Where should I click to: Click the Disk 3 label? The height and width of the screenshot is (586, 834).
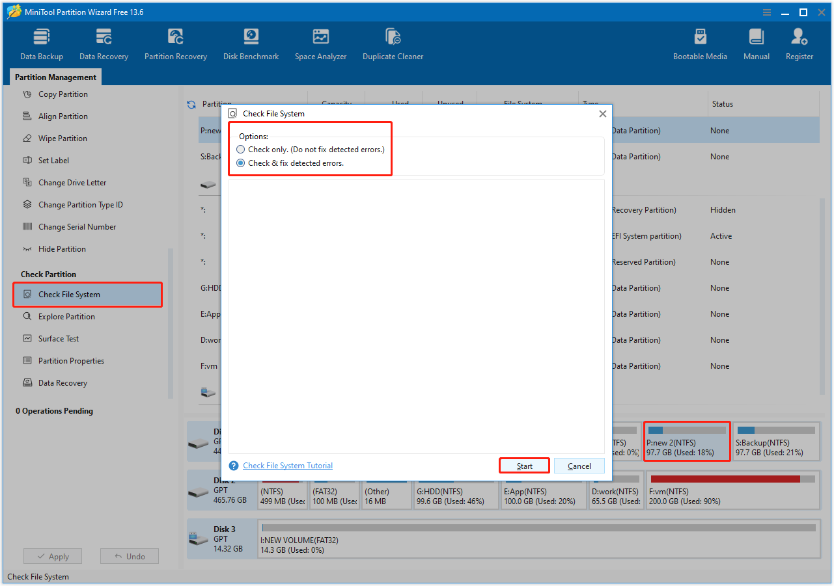click(225, 529)
